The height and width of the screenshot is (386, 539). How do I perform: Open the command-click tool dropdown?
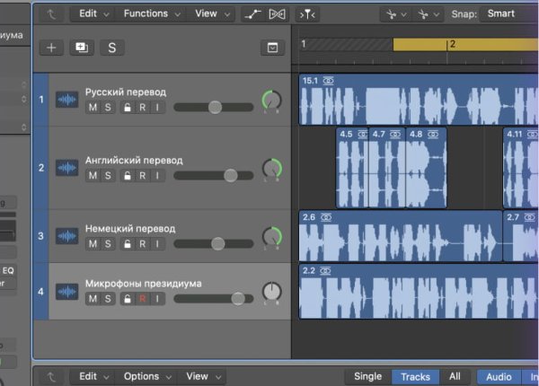428,14
